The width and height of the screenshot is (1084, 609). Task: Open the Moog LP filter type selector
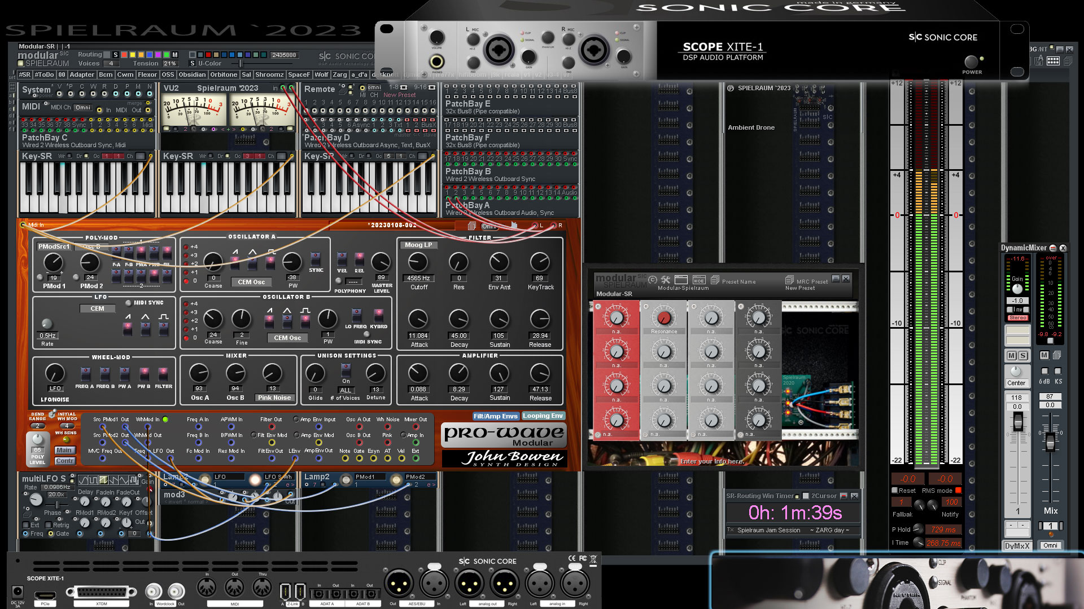[x=418, y=245]
